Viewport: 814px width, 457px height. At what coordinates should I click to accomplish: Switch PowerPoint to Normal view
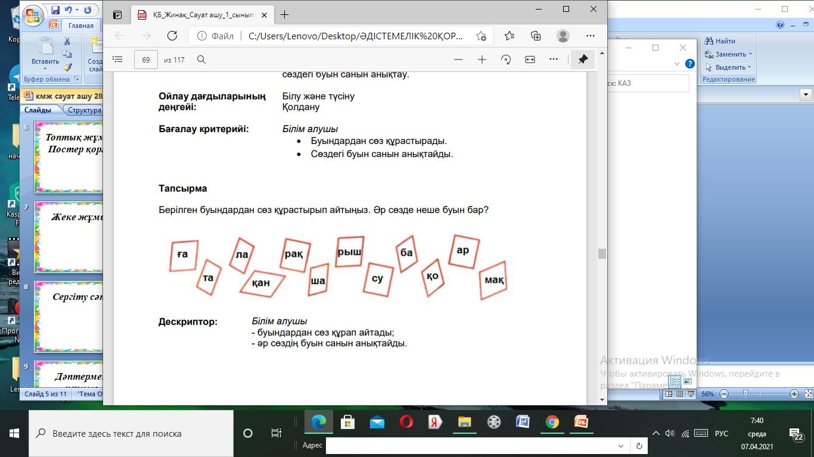(x=669, y=394)
